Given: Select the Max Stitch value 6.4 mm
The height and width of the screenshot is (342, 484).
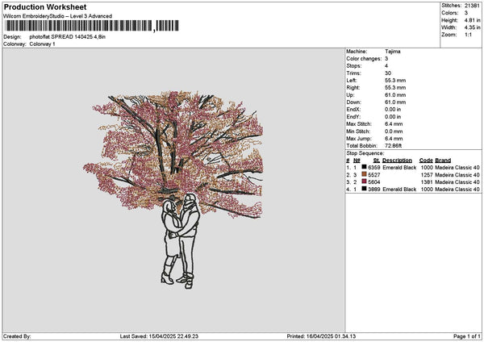Looking at the screenshot, I should [x=394, y=123].
